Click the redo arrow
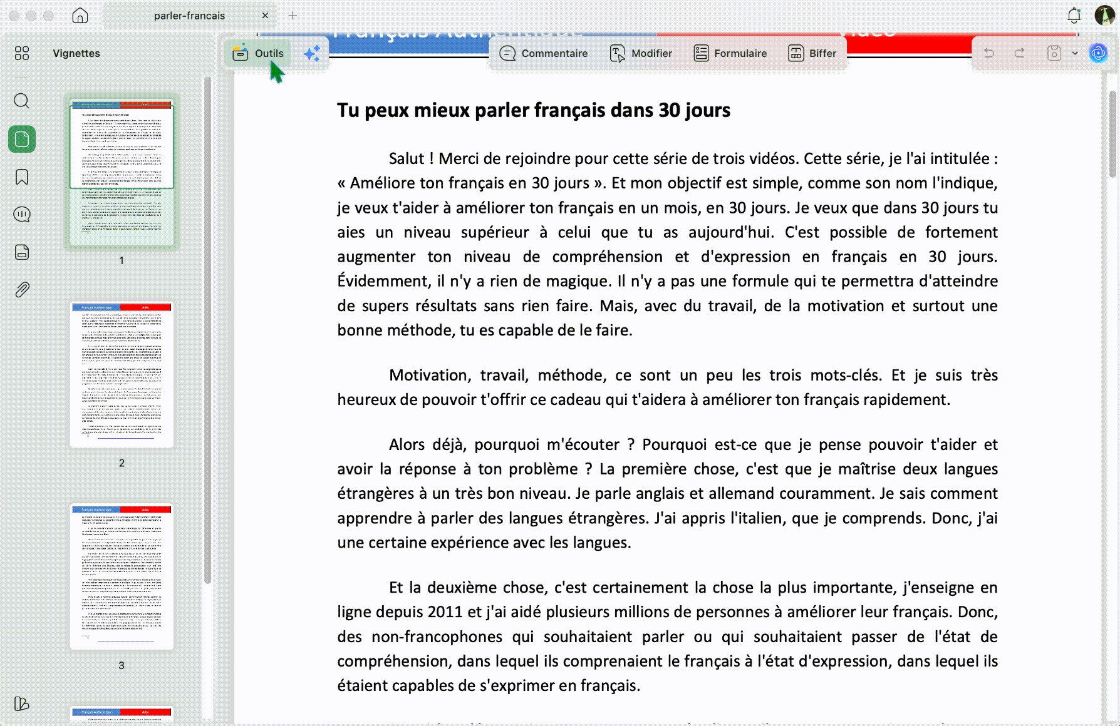 click(1019, 53)
